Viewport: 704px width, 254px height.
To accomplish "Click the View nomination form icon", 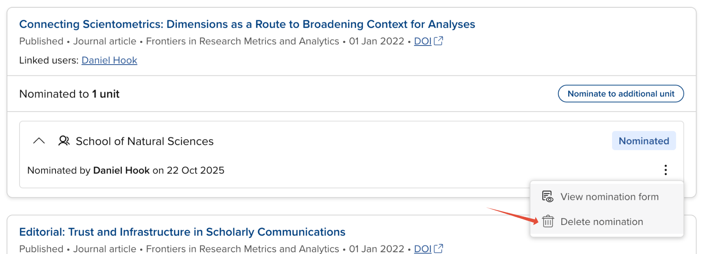I will coord(547,197).
